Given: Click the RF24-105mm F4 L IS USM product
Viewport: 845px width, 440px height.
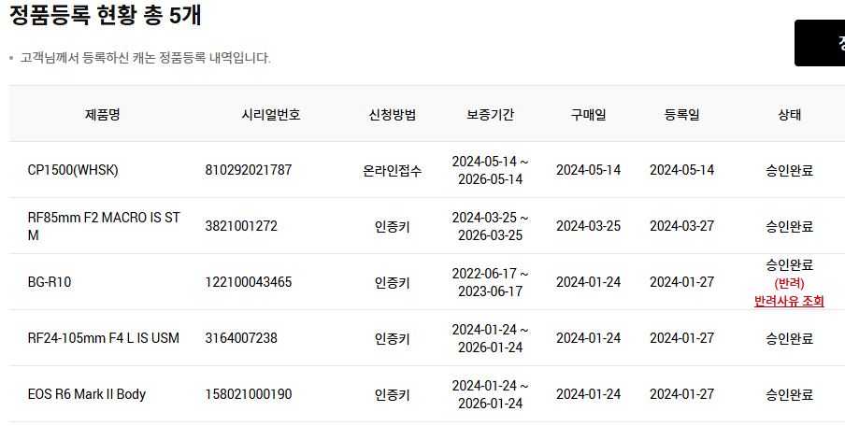Looking at the screenshot, I should [103, 338].
